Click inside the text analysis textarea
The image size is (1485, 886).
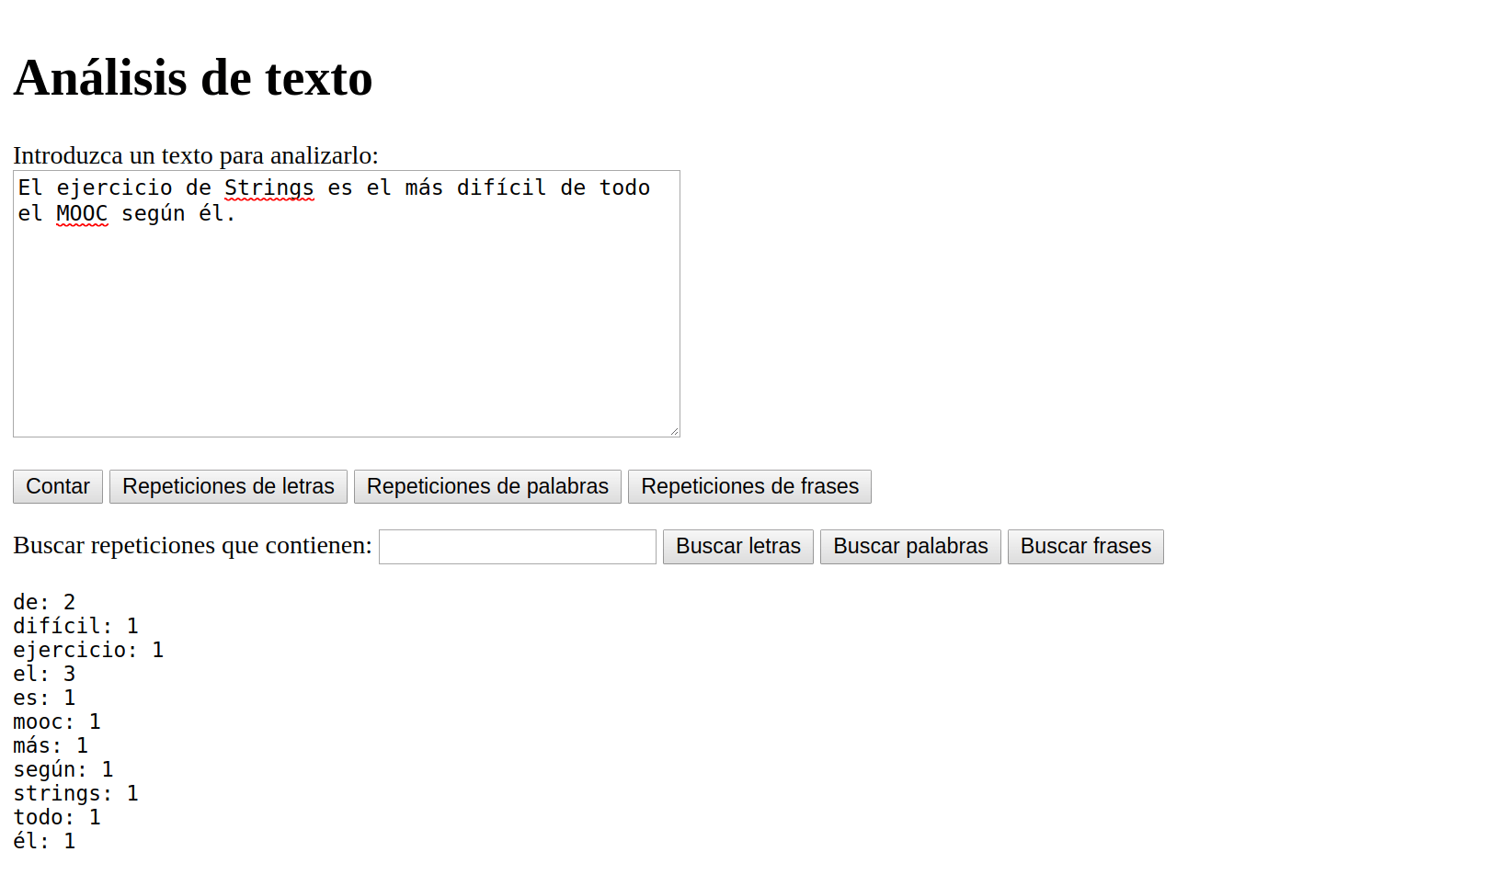click(347, 304)
